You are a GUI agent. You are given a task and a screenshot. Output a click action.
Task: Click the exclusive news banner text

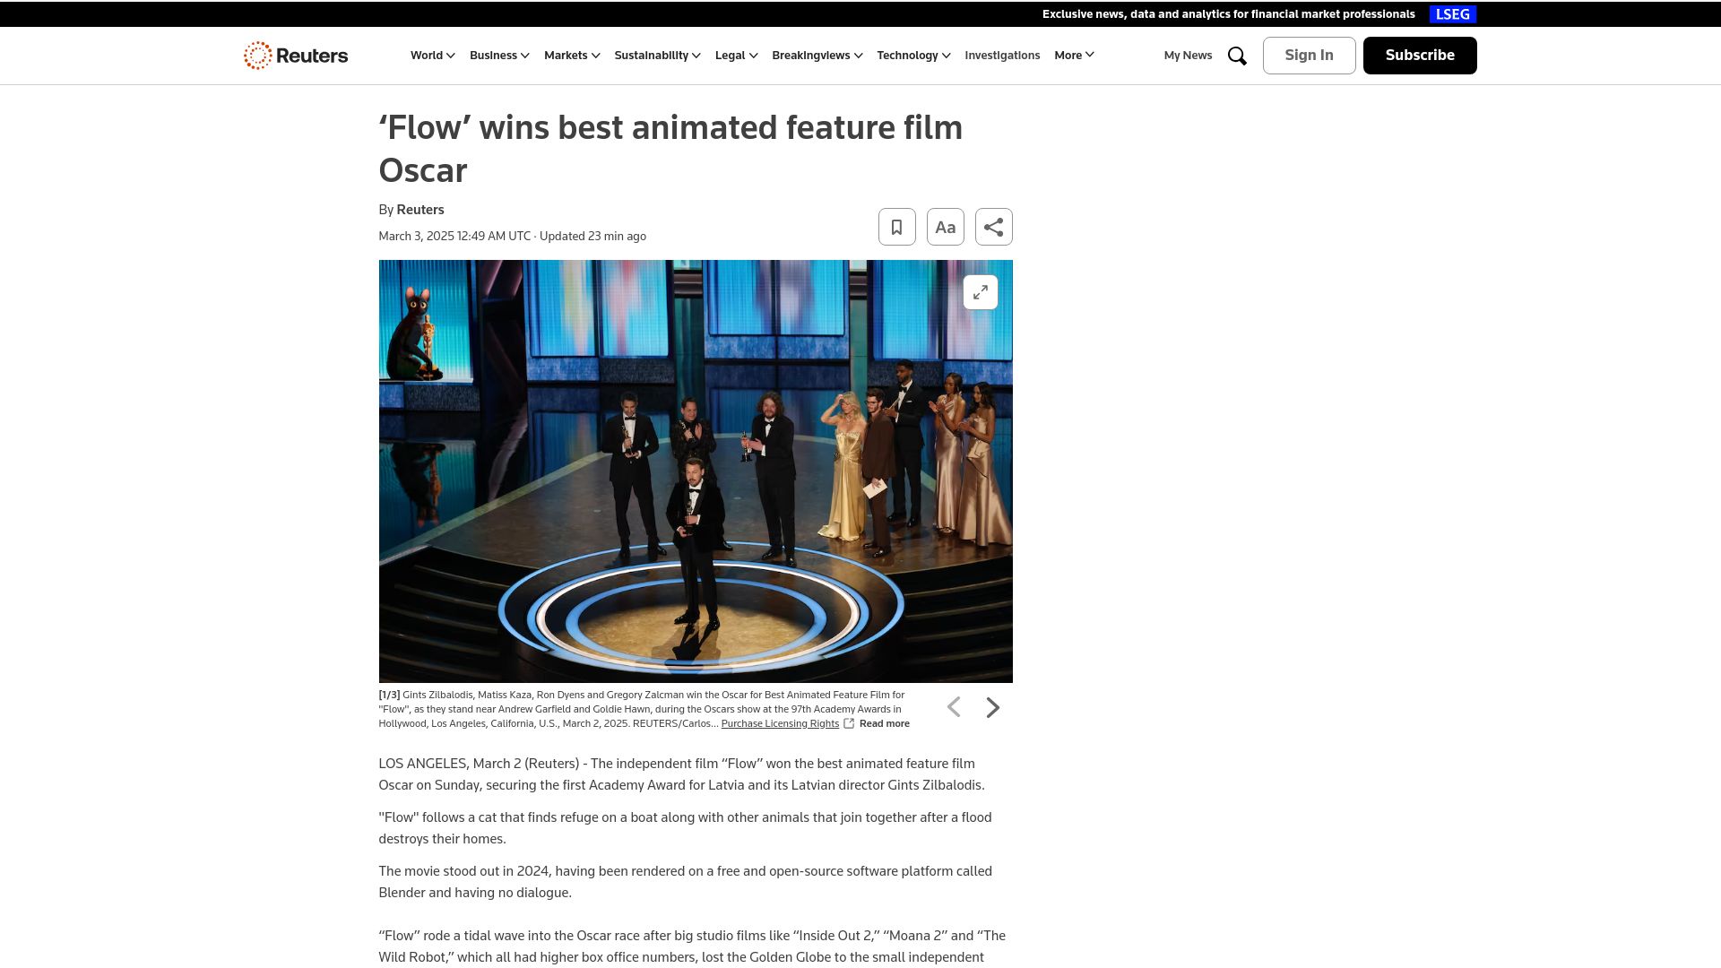1228,14
